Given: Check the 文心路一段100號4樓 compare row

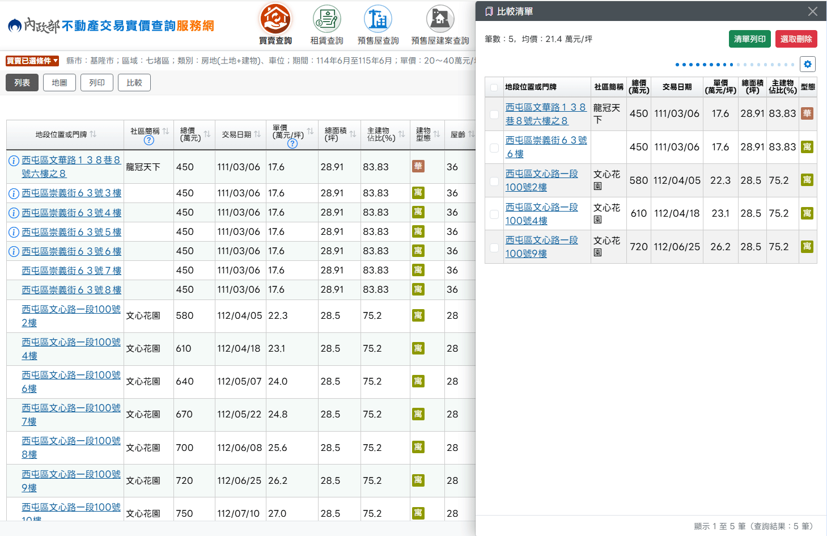Looking at the screenshot, I should point(494,214).
